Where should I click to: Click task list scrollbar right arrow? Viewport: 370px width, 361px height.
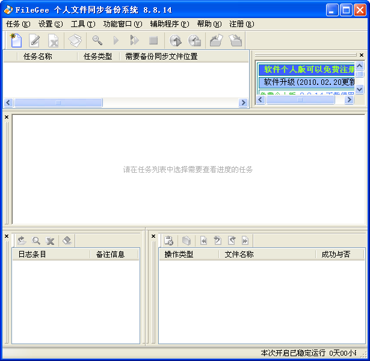tap(243, 103)
